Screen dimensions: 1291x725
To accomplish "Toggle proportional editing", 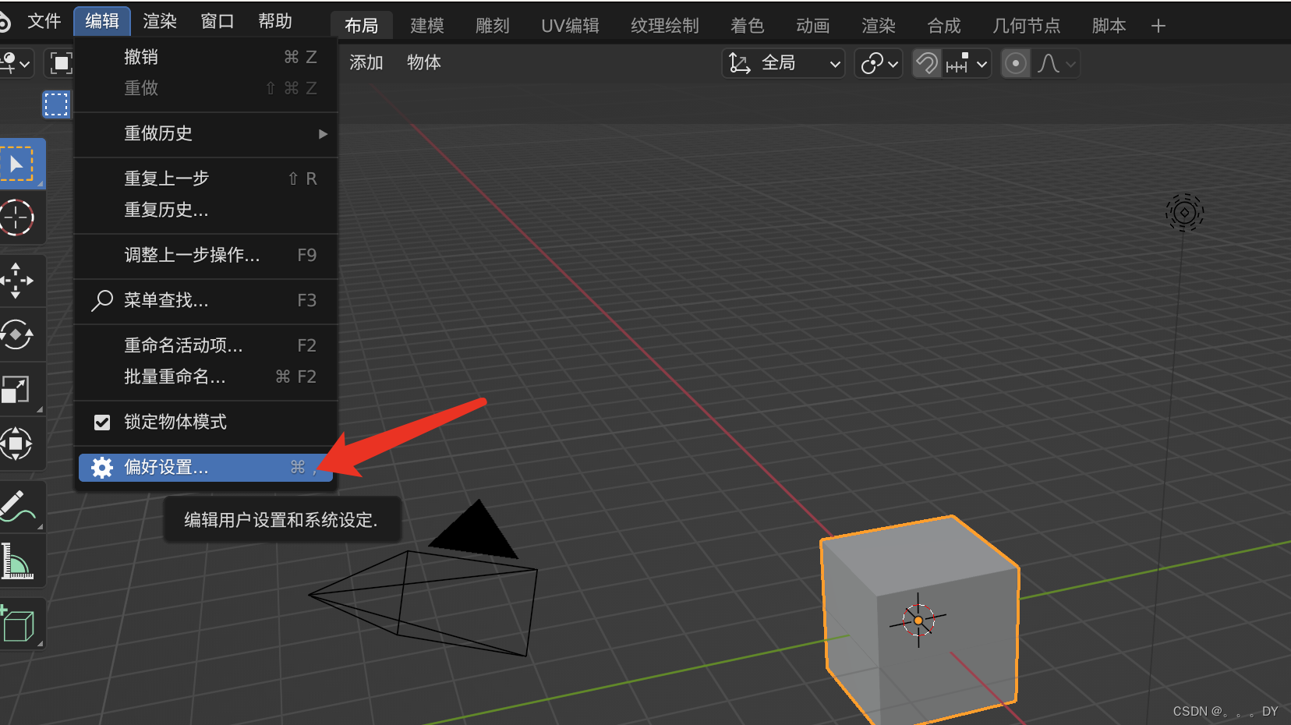I will click(x=1015, y=63).
